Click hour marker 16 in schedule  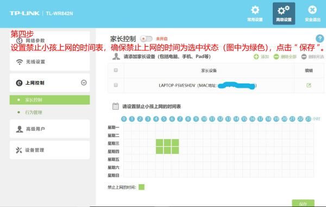[x=252, y=119]
